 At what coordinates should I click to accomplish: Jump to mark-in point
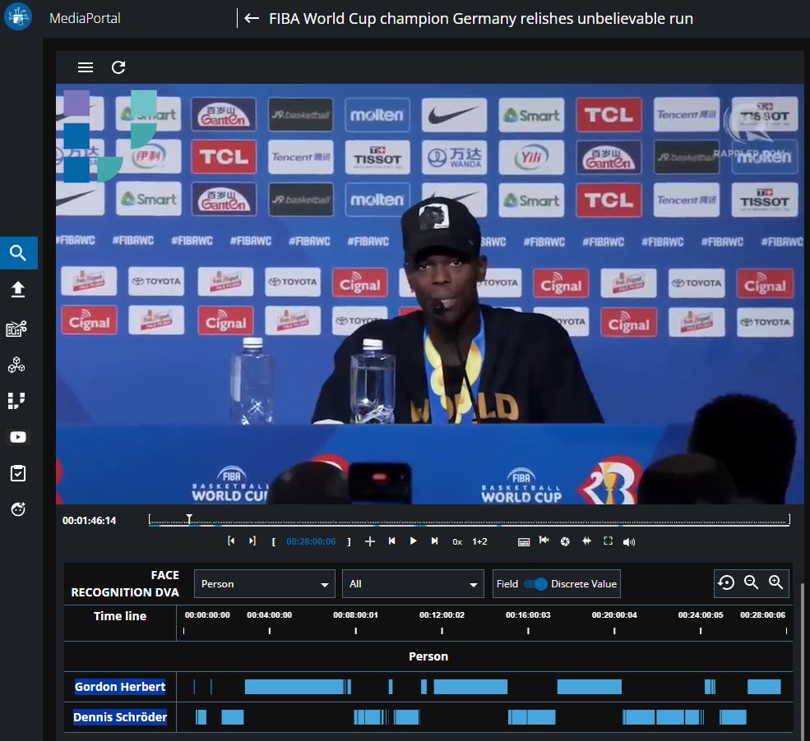pyautogui.click(x=231, y=541)
